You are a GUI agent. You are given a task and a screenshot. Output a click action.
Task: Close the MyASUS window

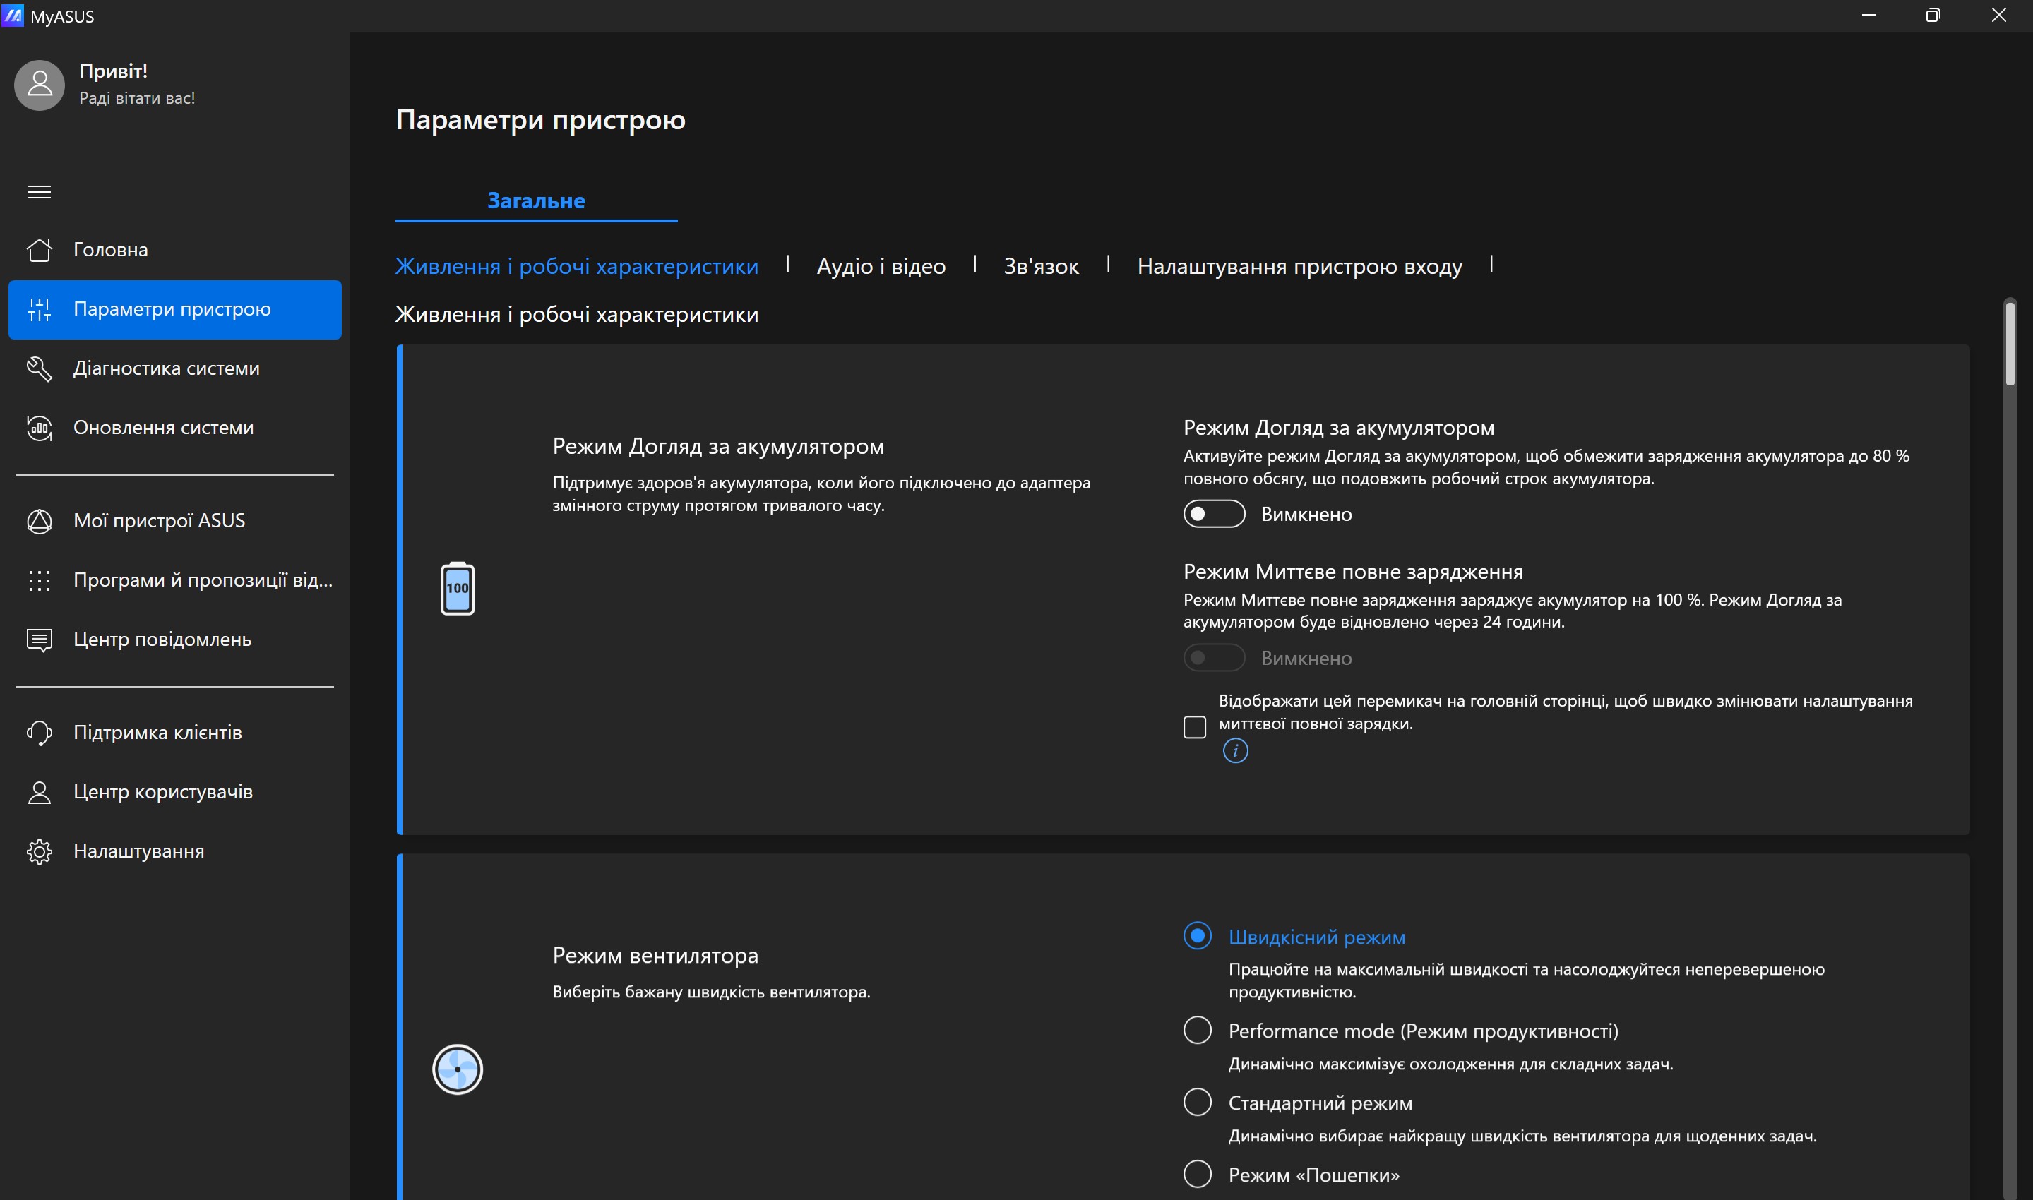point(1998,16)
